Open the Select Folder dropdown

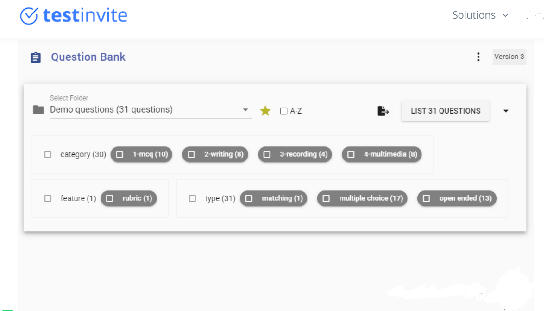click(x=245, y=110)
